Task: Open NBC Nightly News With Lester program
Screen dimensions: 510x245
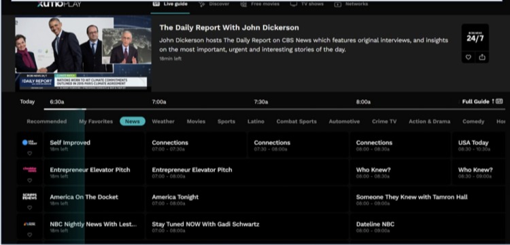Action: (94, 227)
